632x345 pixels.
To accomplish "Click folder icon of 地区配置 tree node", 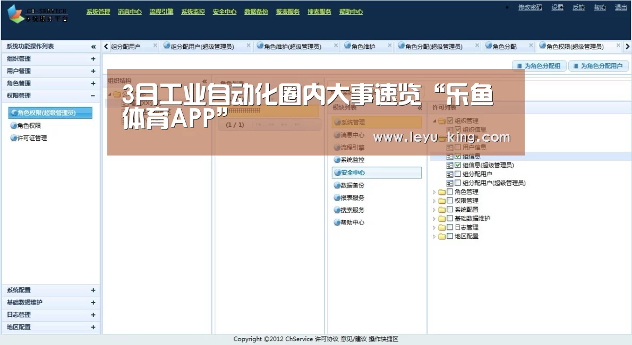I will coord(442,236).
